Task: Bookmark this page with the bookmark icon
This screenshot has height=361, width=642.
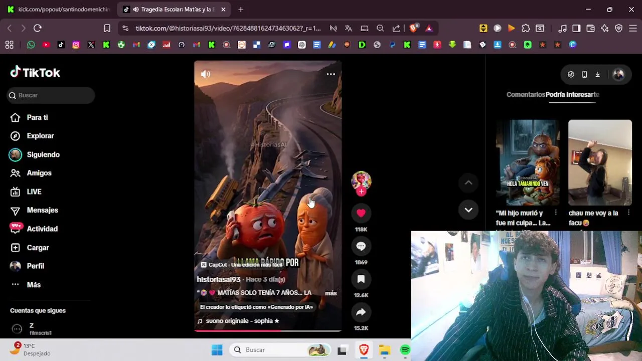Action: click(107, 28)
